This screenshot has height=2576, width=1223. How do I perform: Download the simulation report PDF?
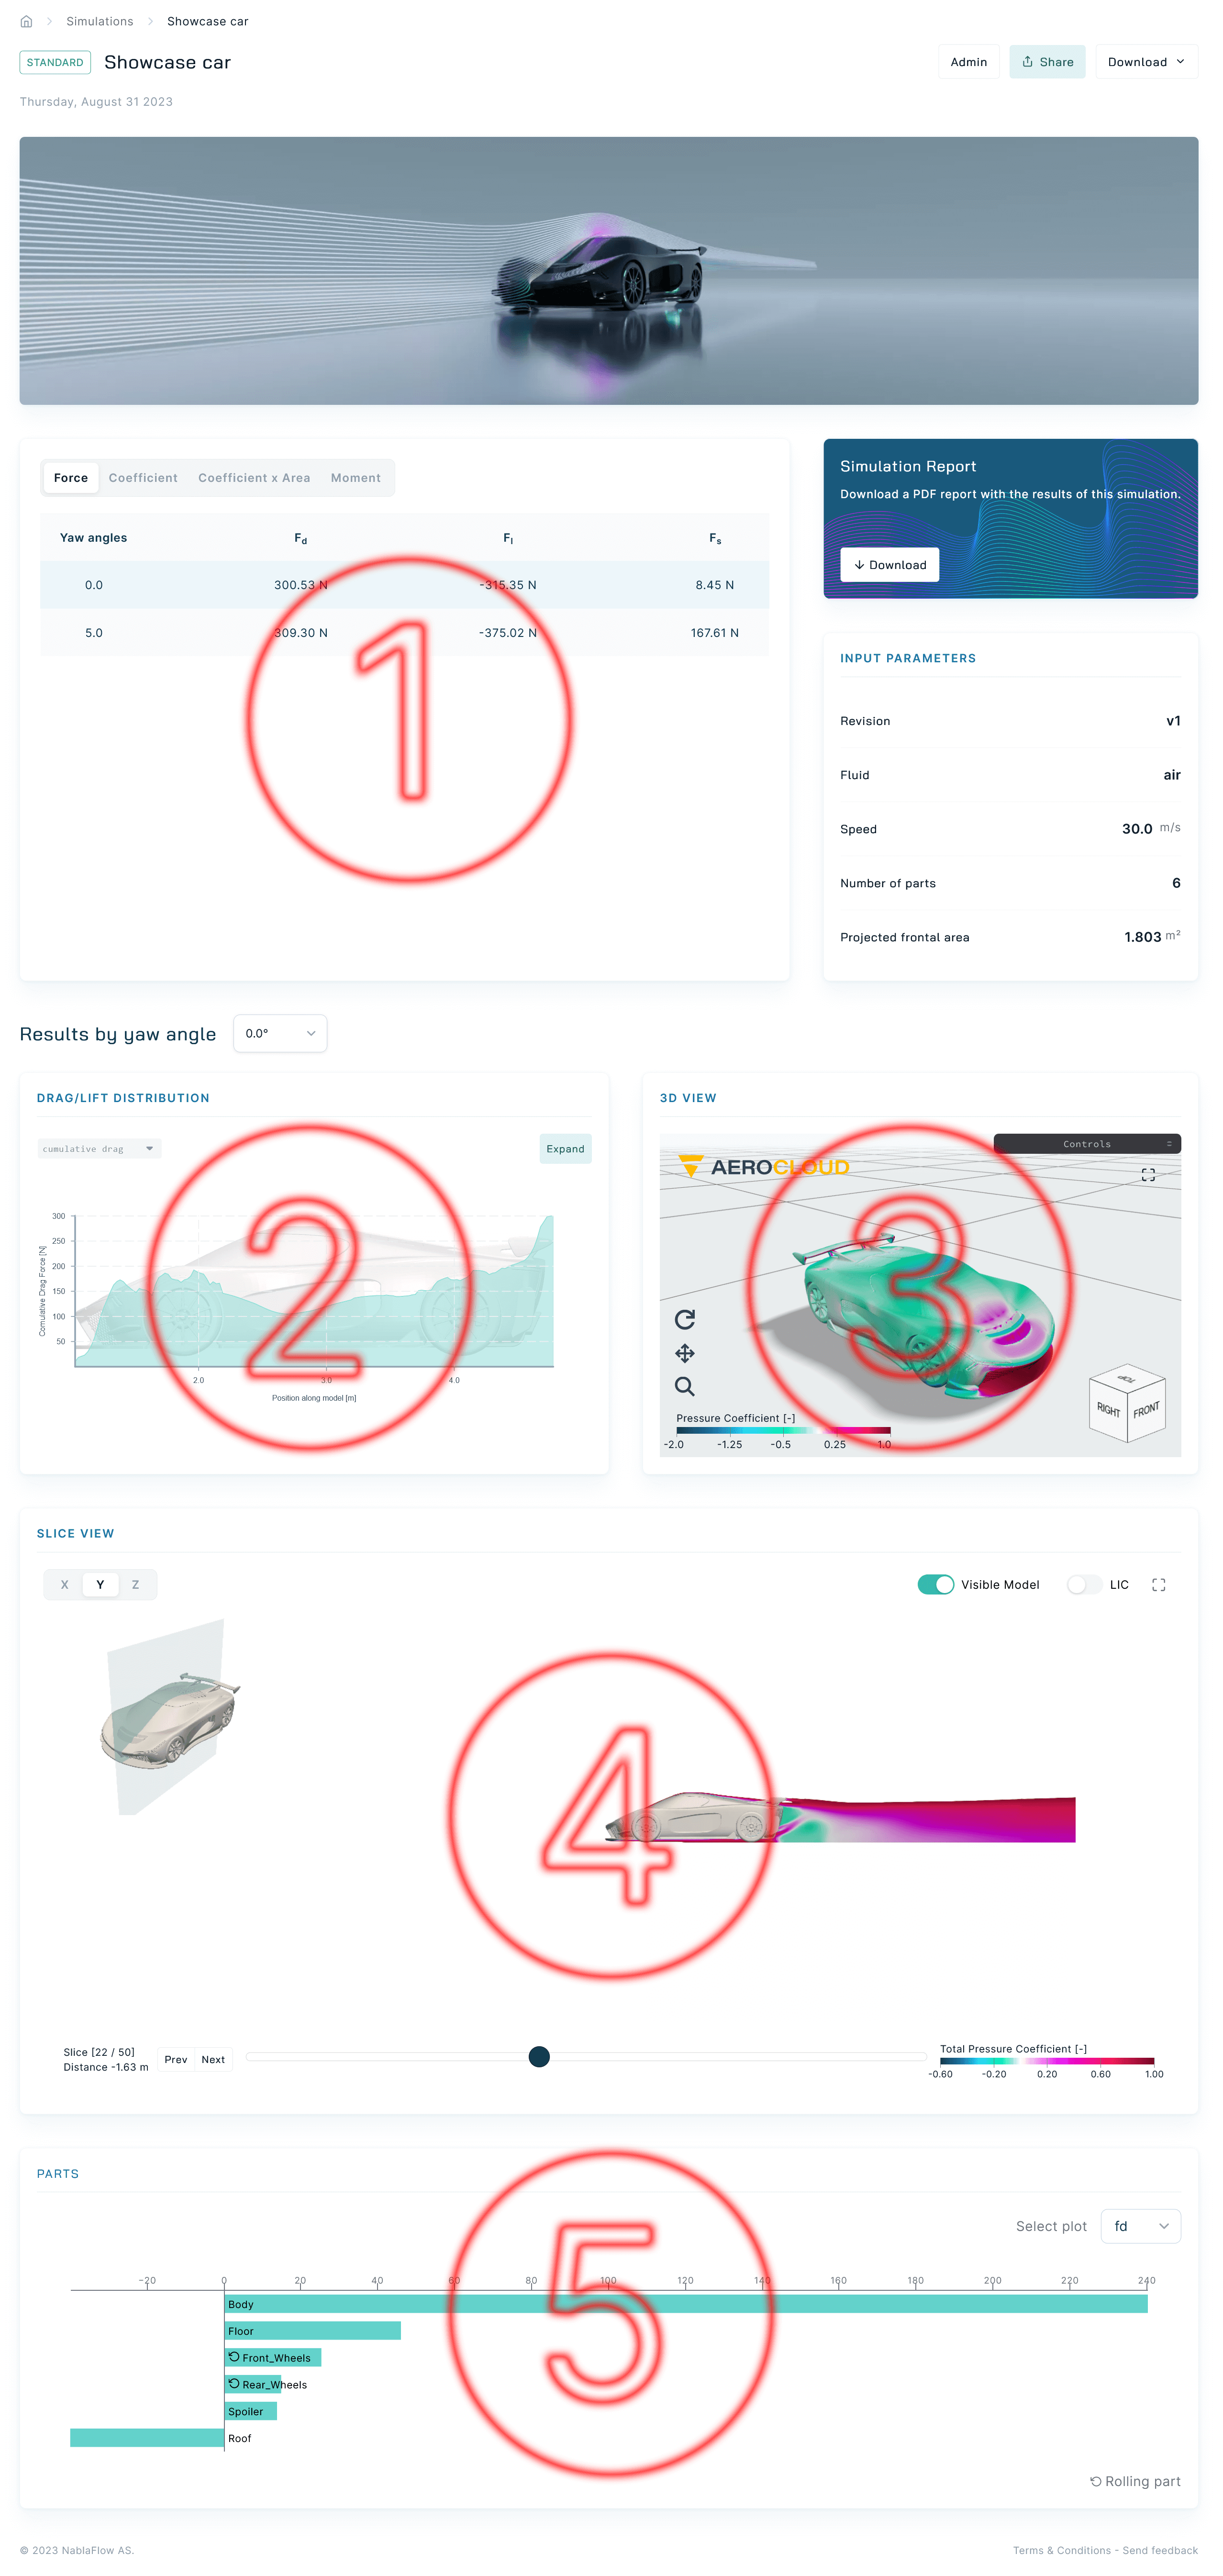[x=889, y=565]
